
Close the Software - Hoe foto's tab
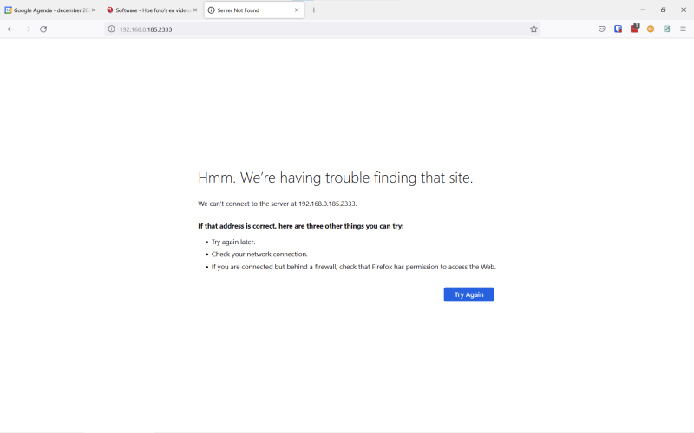pos(195,10)
